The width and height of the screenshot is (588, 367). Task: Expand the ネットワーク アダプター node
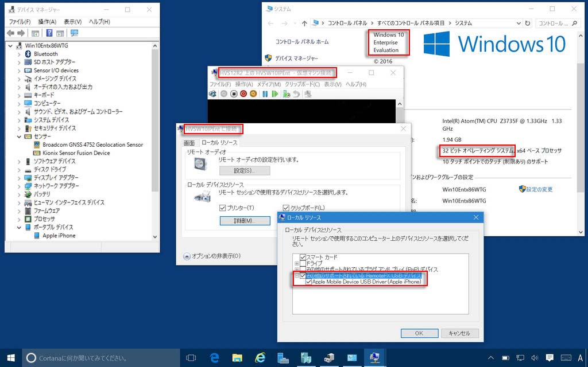[x=19, y=186]
